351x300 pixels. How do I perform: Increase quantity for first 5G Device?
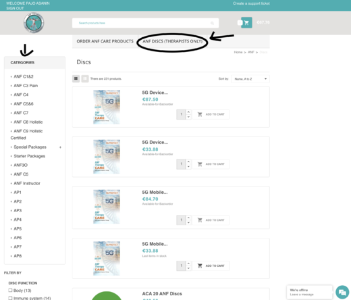tap(188, 112)
